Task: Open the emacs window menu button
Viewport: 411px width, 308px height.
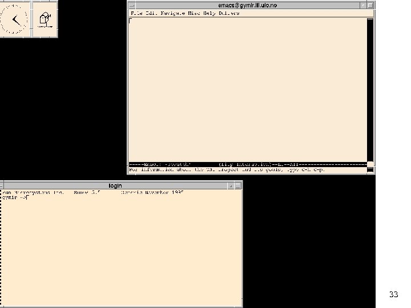Action: tap(132, 5)
